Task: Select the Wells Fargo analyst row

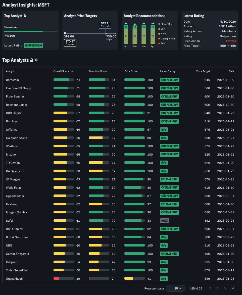Action: coord(120,187)
